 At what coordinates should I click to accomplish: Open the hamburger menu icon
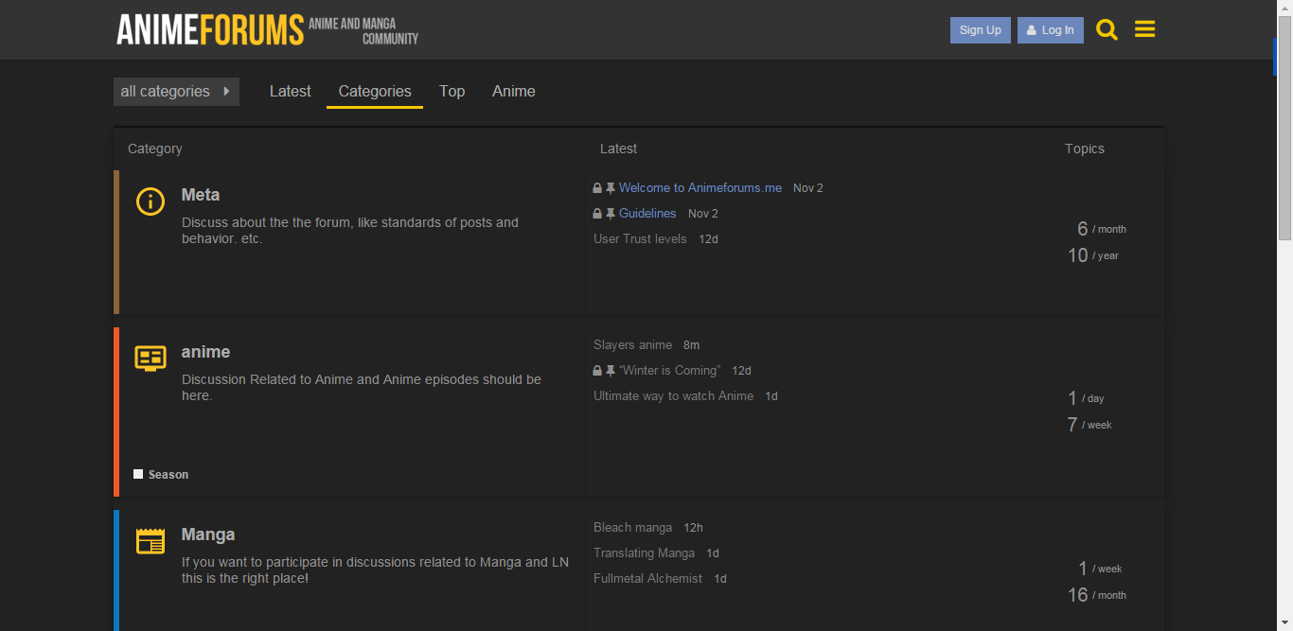click(x=1144, y=29)
